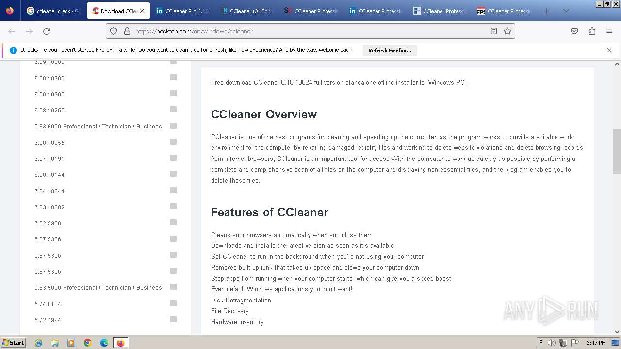Open Microsoft Edge from the taskbar
This screenshot has width=621, height=349.
[104, 343]
